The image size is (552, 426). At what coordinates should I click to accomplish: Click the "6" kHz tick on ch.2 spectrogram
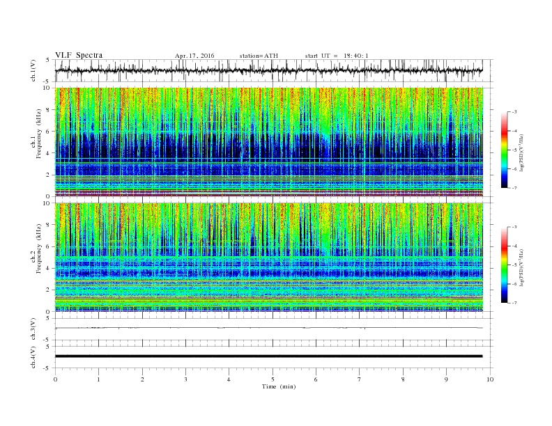[x=49, y=246]
